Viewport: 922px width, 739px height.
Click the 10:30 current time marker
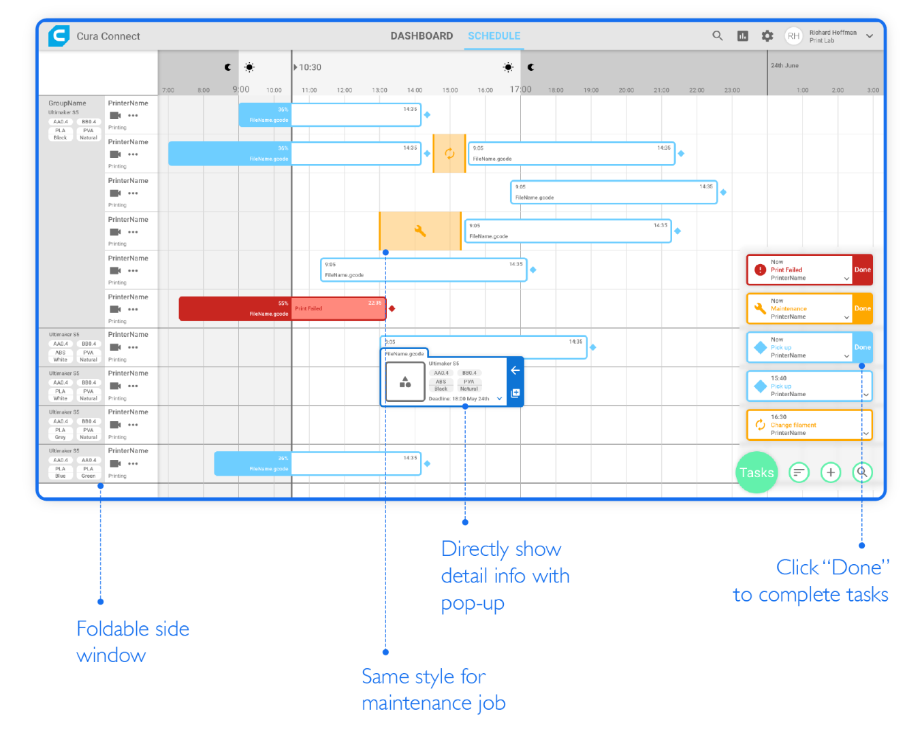point(308,67)
